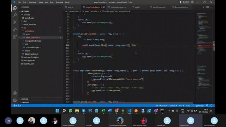Open the Edit menu
Image resolution: width=226 pixels, height=127 pixels.
tap(24, 2)
